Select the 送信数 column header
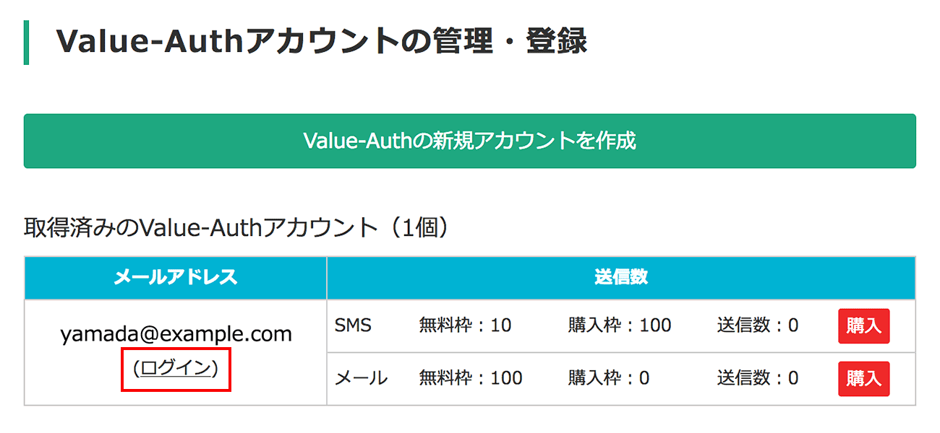This screenshot has height=433, width=940. coord(620,278)
